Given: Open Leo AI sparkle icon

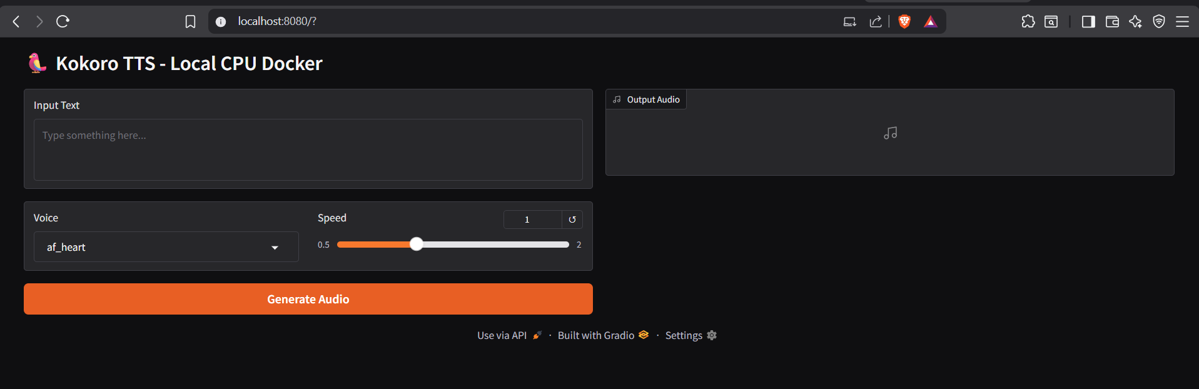Looking at the screenshot, I should 1135,22.
